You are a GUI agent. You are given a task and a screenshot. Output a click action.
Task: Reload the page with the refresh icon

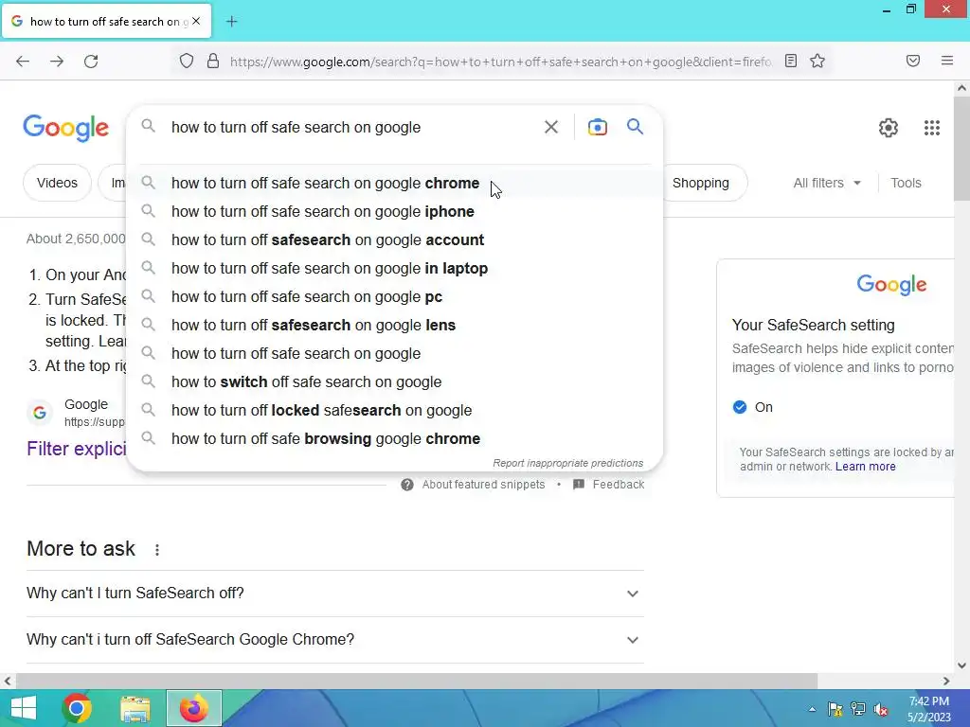coord(91,62)
